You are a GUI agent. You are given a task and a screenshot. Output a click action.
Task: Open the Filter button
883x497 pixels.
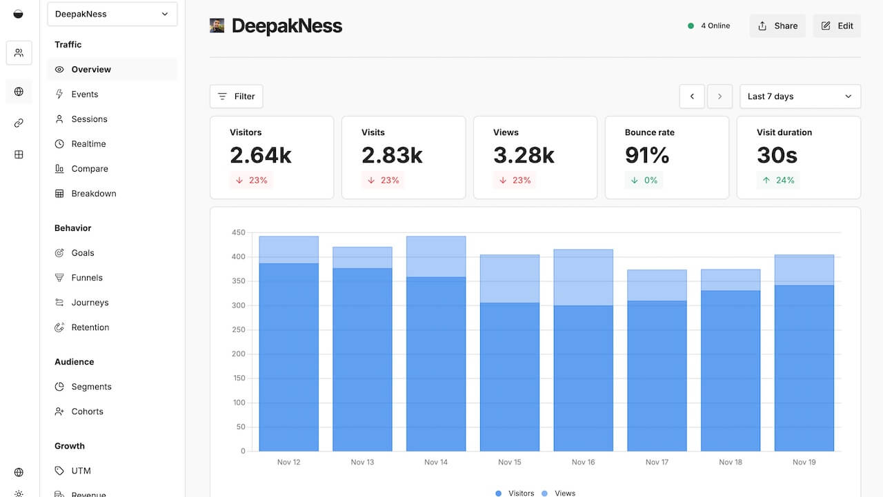pyautogui.click(x=236, y=97)
